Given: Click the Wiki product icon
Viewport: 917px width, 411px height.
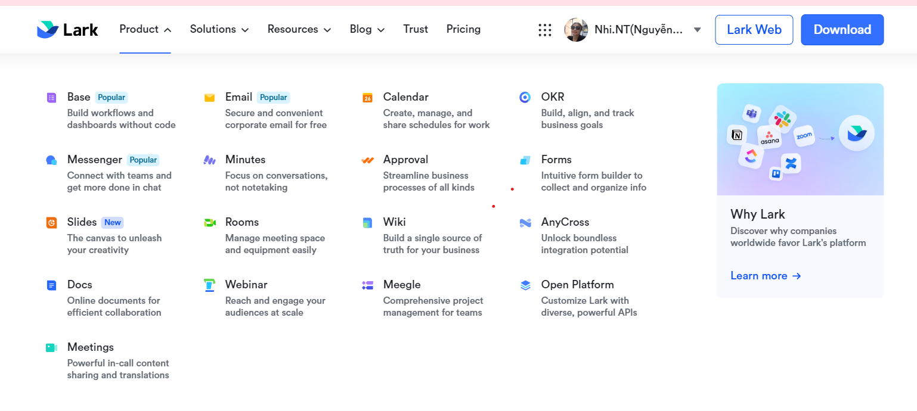Looking at the screenshot, I should [367, 223].
